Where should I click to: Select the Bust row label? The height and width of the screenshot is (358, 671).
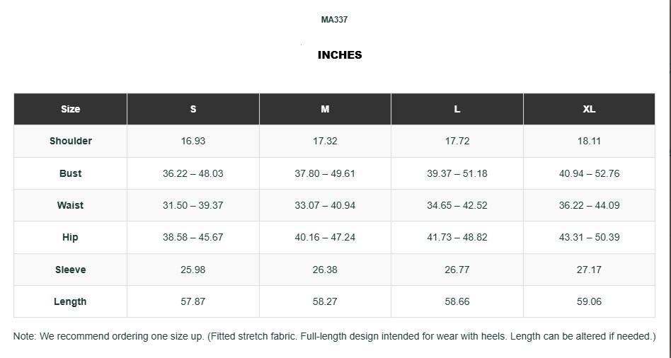coord(70,173)
